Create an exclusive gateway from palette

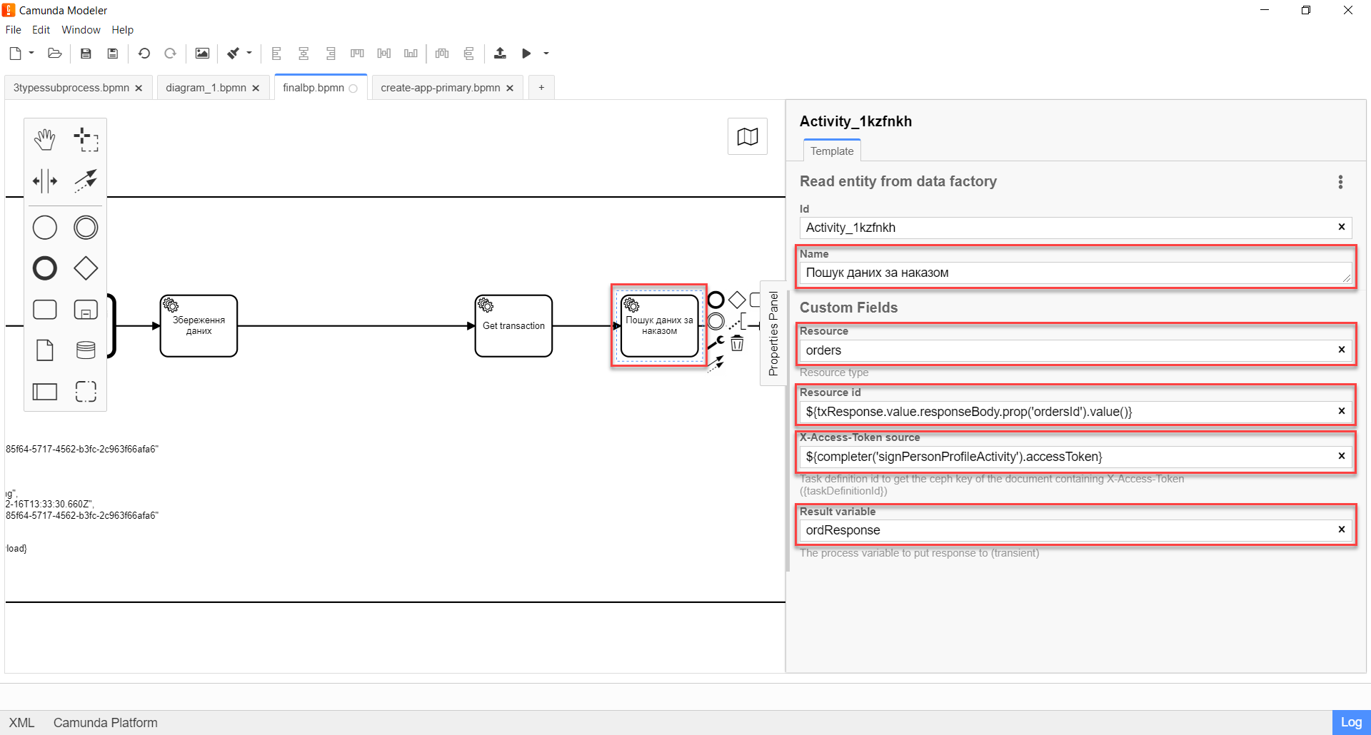(86, 268)
